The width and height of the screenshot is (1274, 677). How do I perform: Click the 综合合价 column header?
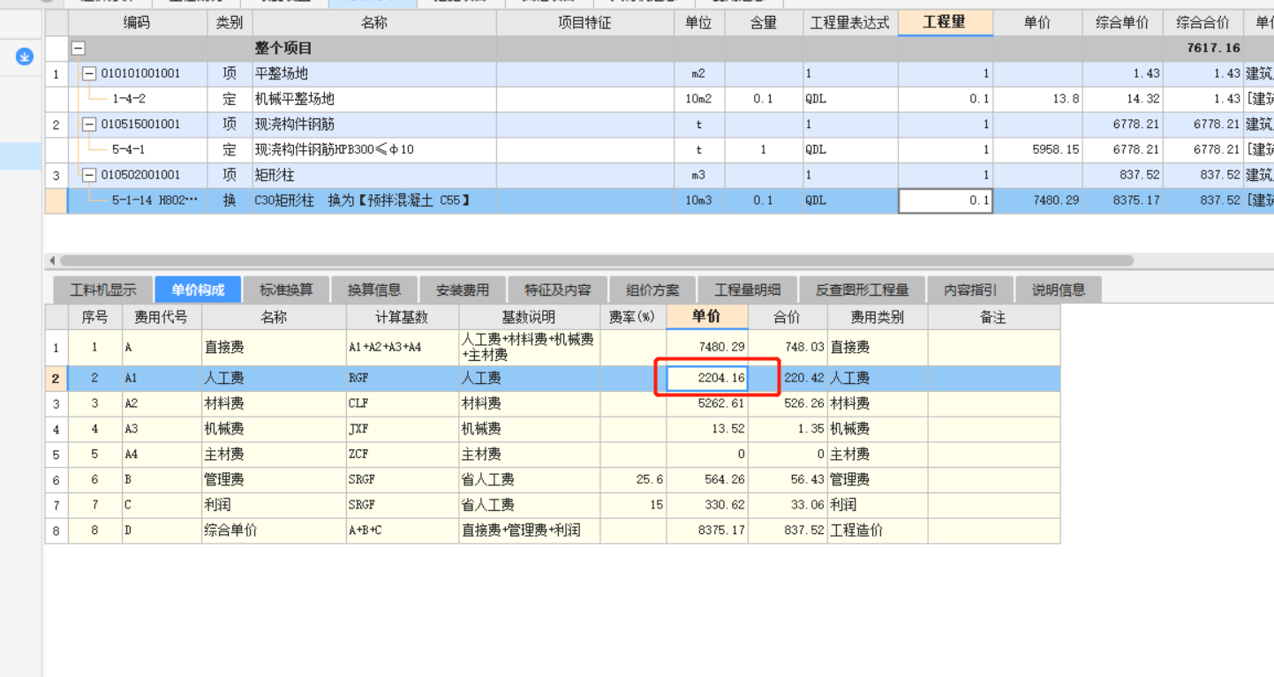coord(1202,23)
